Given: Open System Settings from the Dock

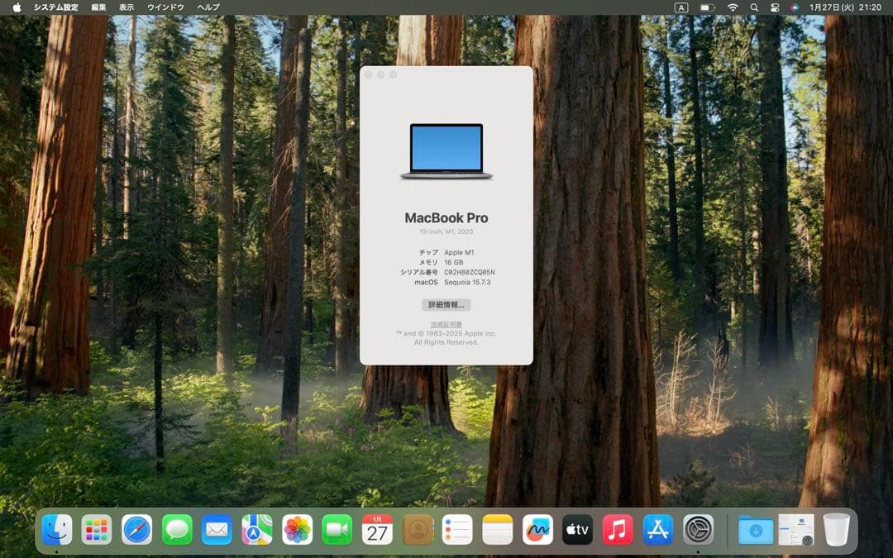Looking at the screenshot, I should click(x=697, y=529).
